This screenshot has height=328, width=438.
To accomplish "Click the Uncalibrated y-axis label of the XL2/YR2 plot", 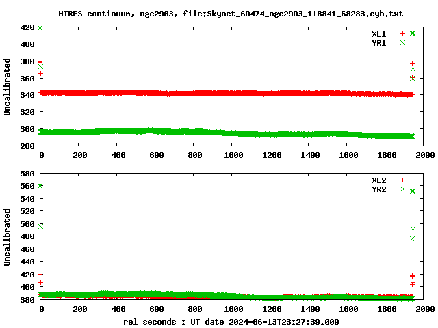I will pyautogui.click(x=7, y=237).
